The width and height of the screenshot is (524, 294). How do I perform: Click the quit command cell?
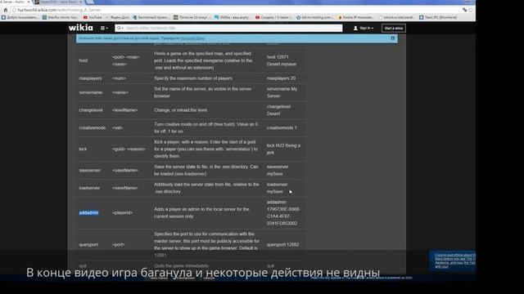(x=83, y=266)
